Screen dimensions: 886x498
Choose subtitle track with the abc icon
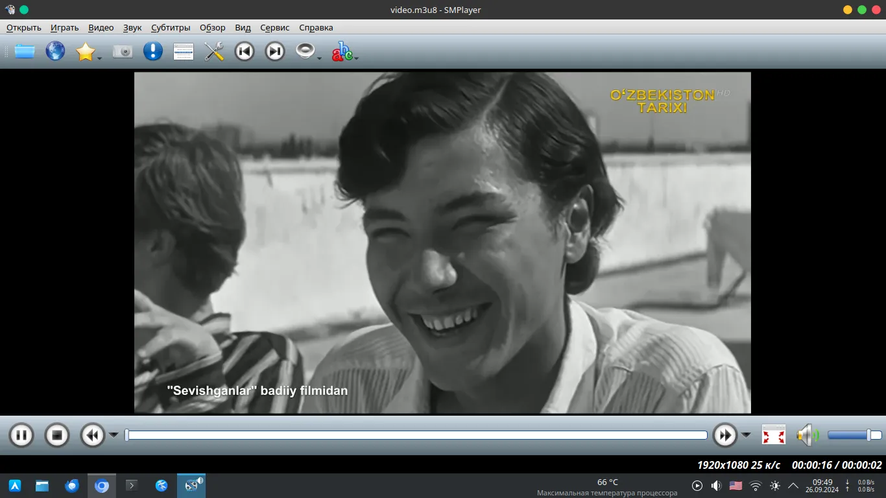(342, 52)
